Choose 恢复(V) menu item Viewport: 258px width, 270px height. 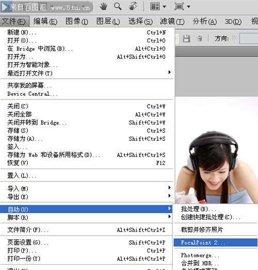point(87,163)
